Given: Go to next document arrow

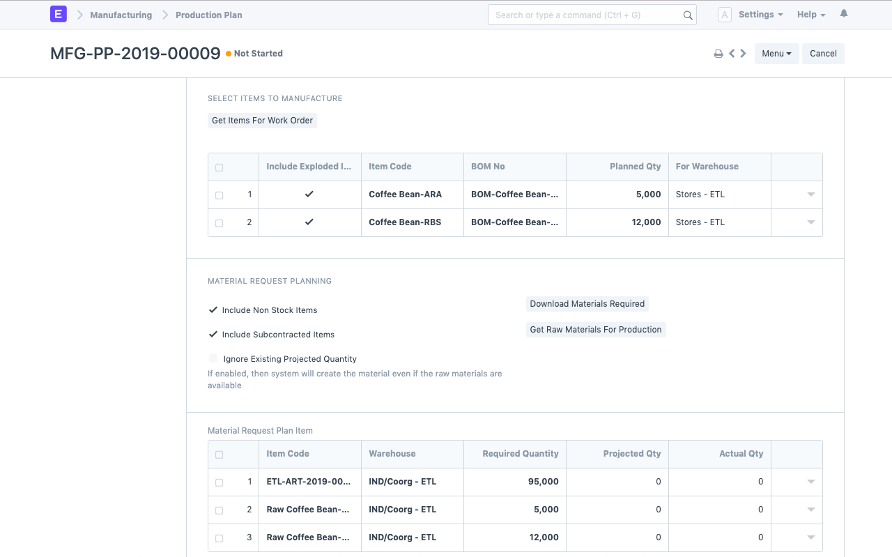Looking at the screenshot, I should pos(743,53).
